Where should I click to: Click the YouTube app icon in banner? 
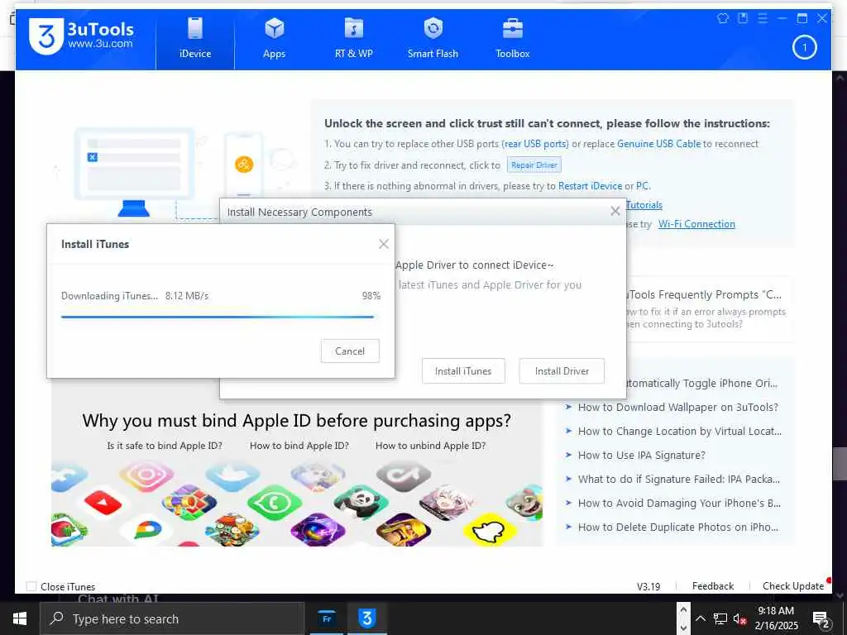click(x=103, y=504)
